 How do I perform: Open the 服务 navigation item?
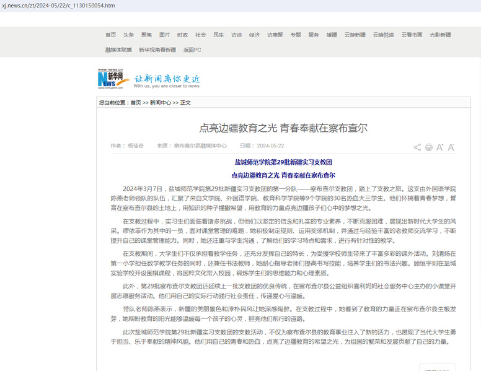tap(314, 35)
